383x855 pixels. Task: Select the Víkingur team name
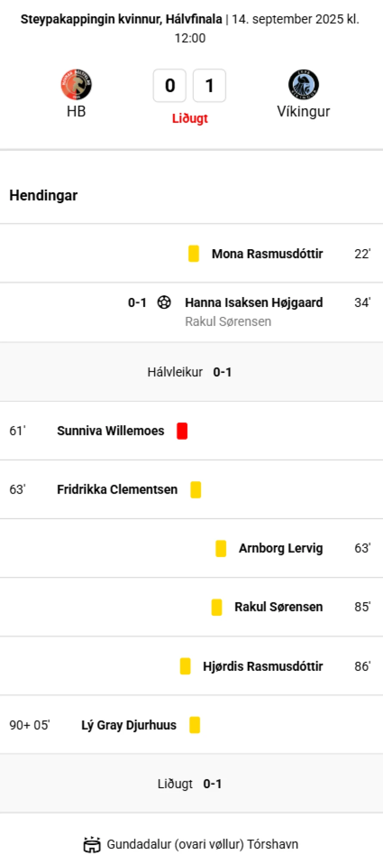303,111
